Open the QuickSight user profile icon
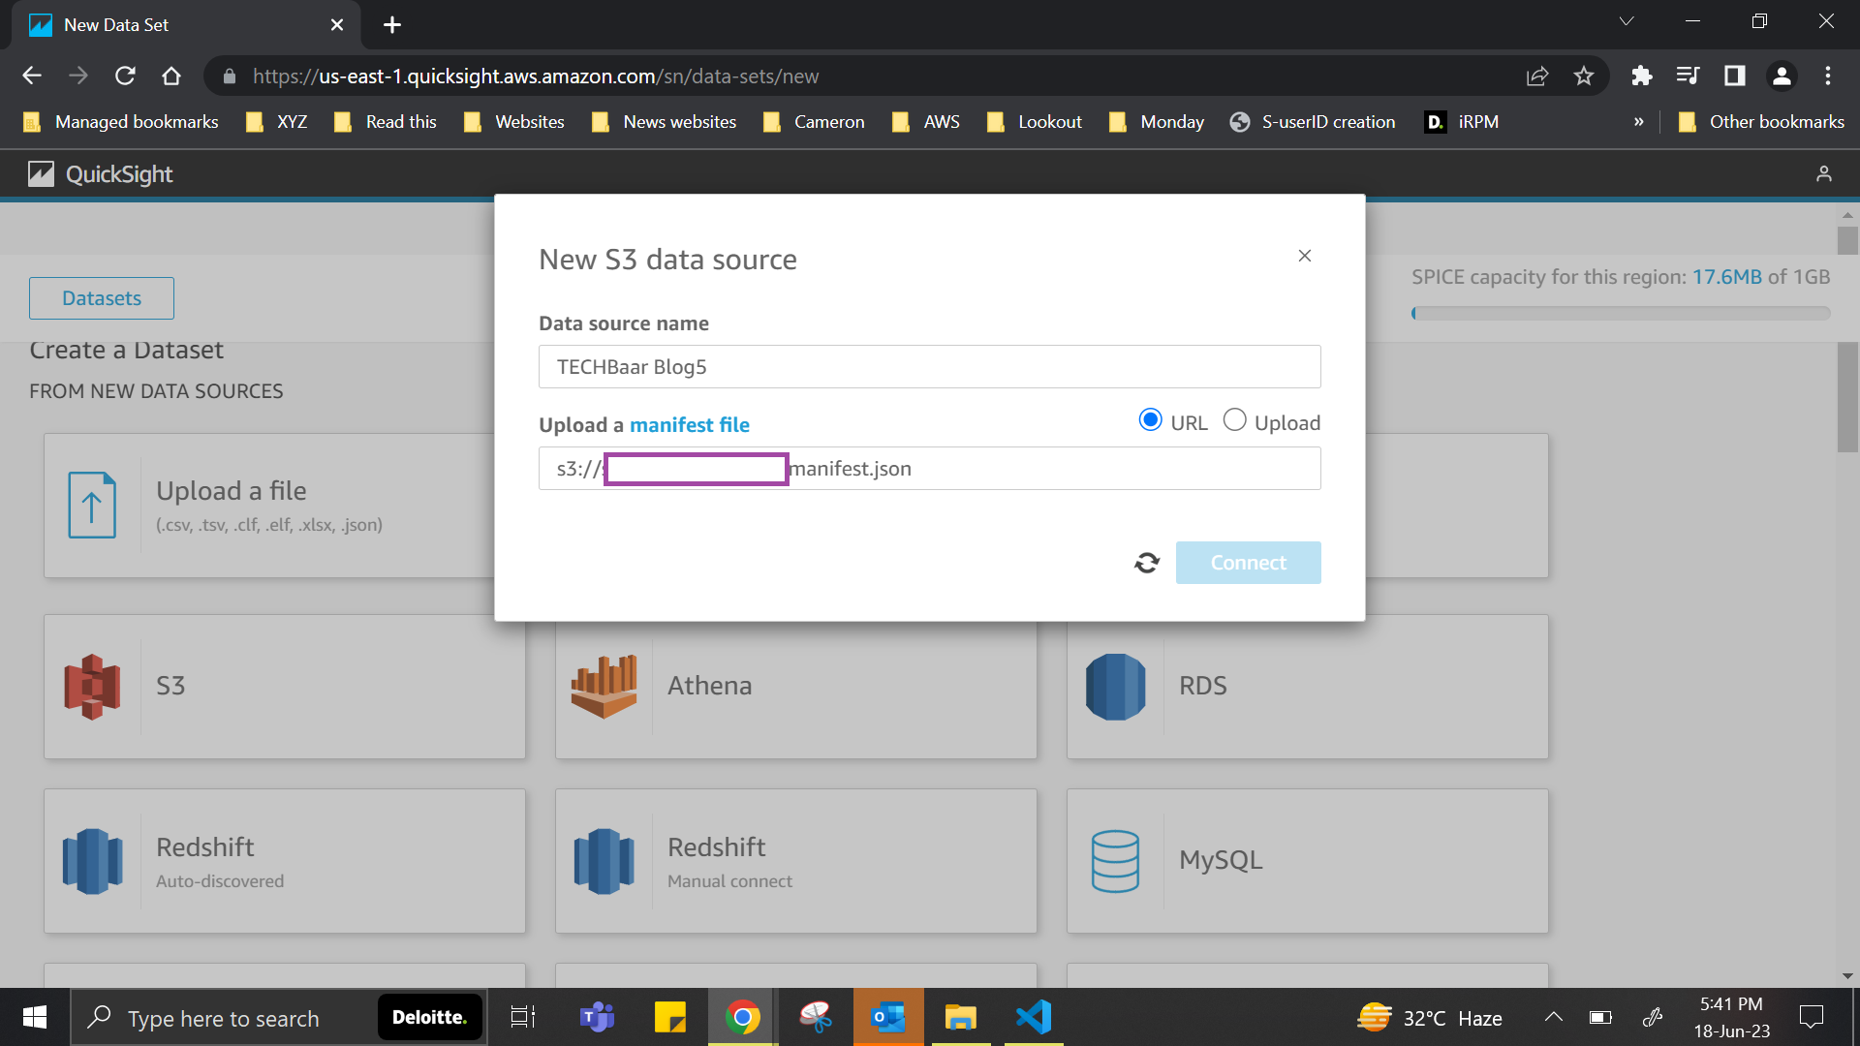 (1824, 174)
